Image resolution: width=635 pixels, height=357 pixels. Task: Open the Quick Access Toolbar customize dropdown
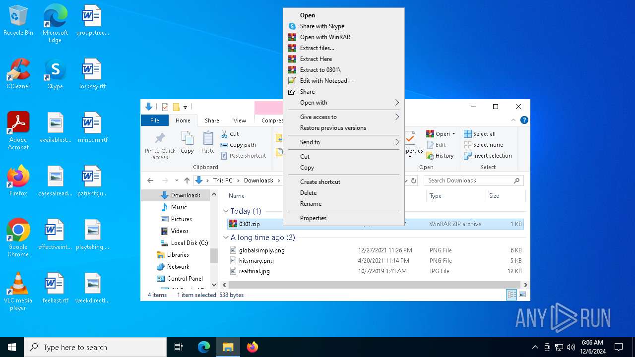[x=185, y=107]
